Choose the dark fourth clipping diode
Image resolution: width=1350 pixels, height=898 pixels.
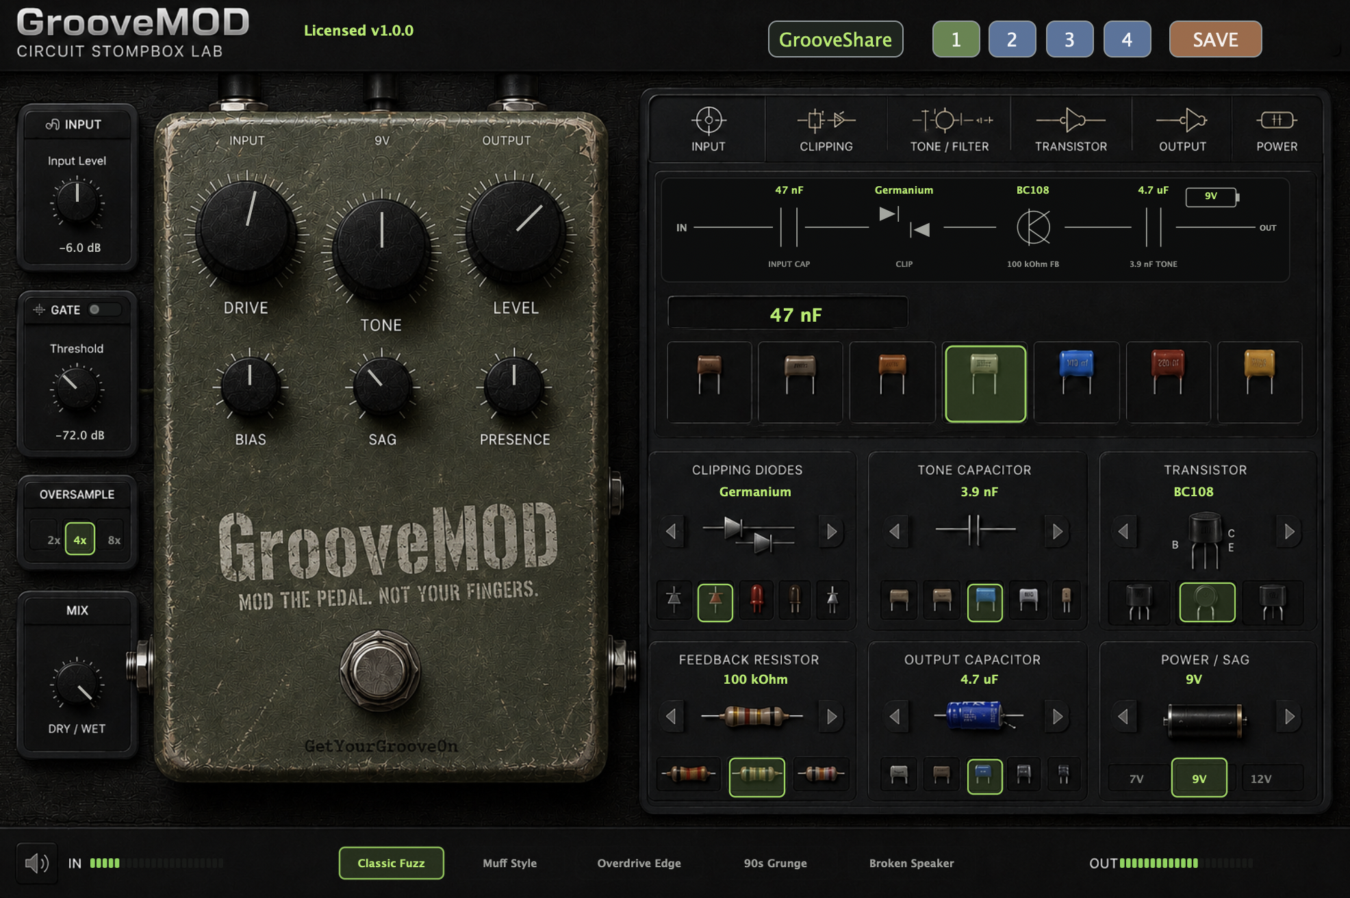(x=795, y=601)
